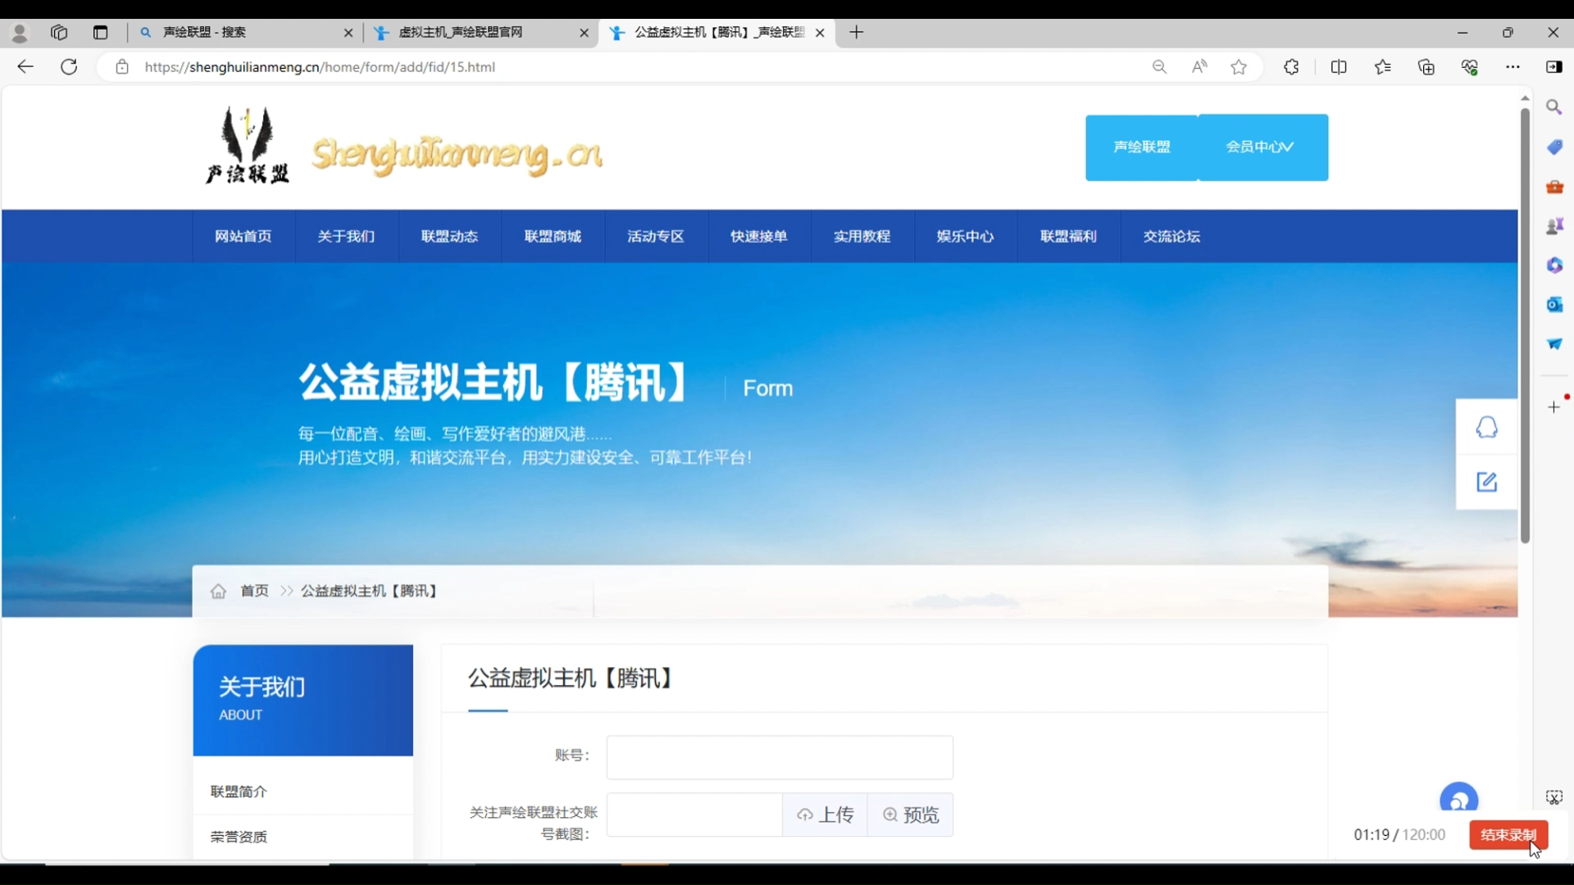The width and height of the screenshot is (1574, 885).
Task: Open 实用教程 in the navigation bar
Action: click(x=862, y=236)
